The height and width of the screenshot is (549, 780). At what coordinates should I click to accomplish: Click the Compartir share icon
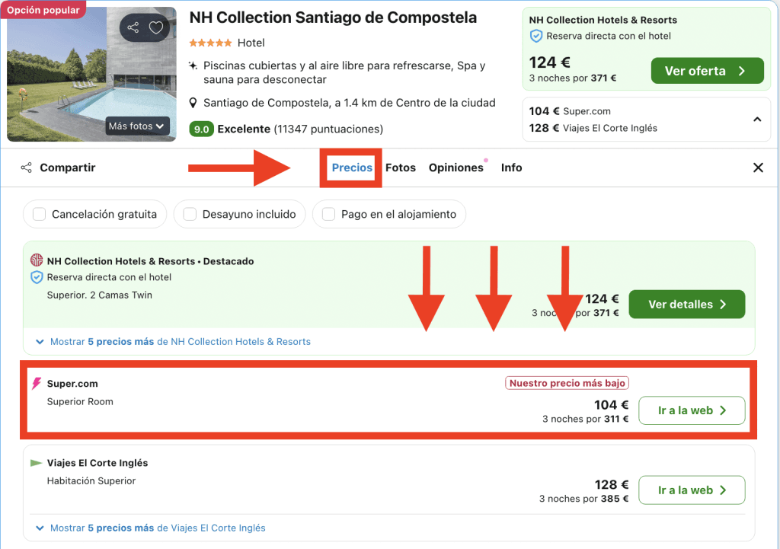(x=27, y=168)
